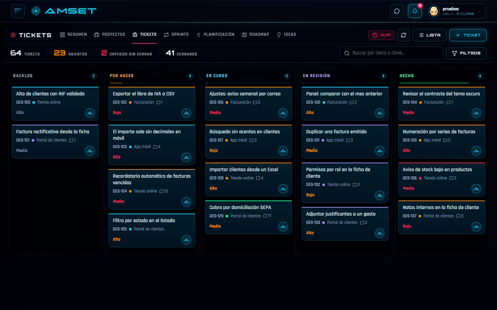Click priority arrow icon on GES-122 card
The width and height of the screenshot is (497, 310).
[186, 113]
